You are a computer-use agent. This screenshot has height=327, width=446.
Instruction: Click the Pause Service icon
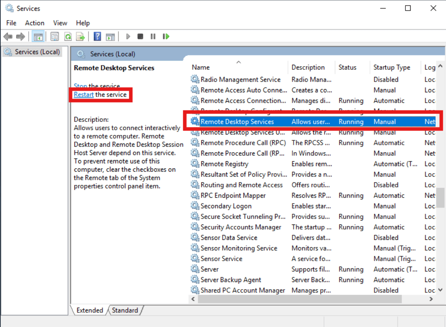point(153,36)
